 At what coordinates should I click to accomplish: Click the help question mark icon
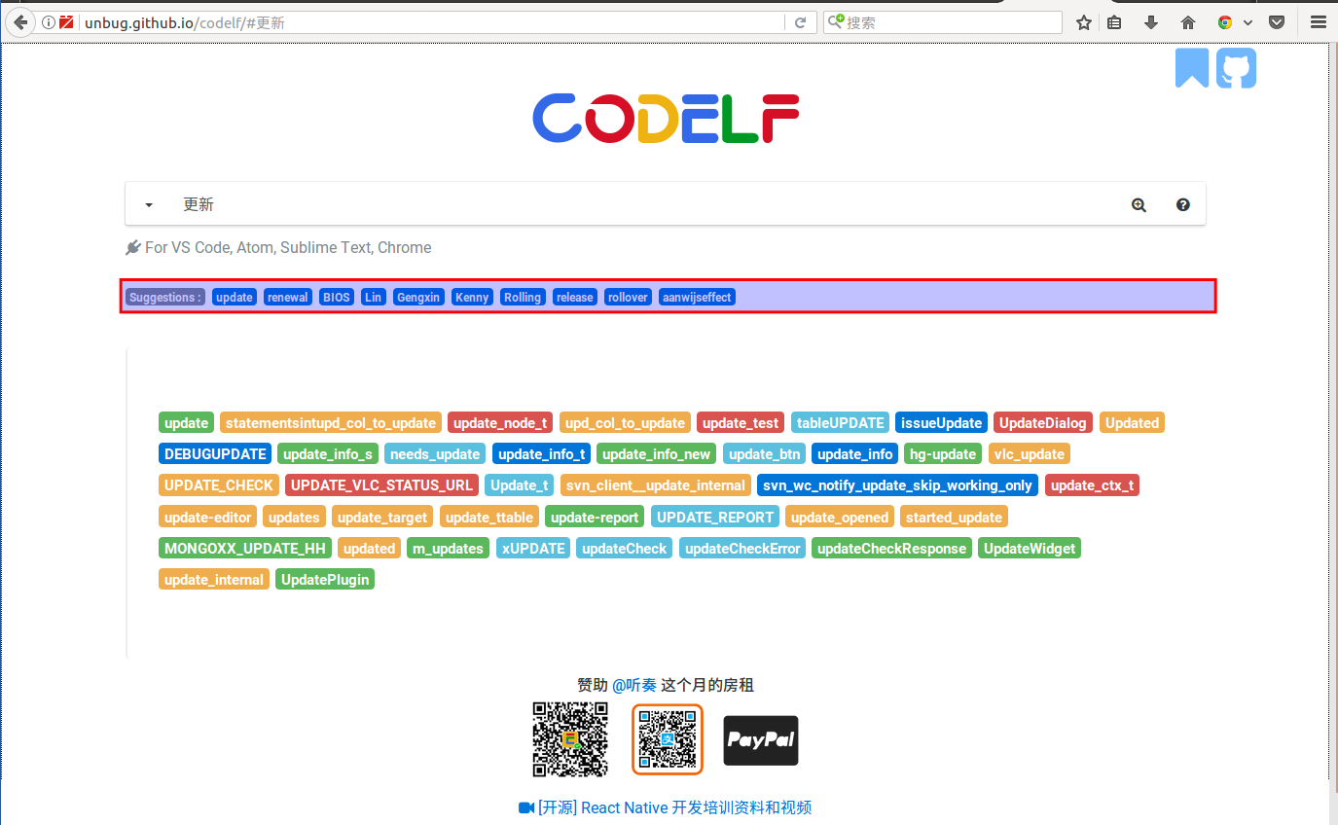1183,205
